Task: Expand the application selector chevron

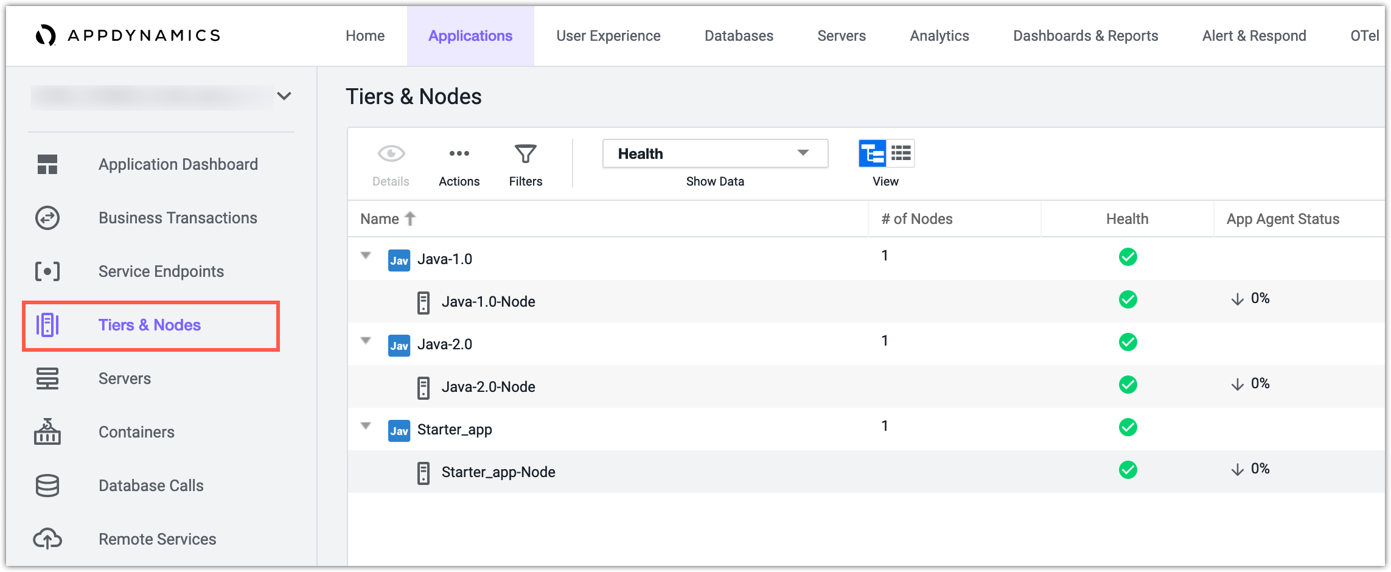Action: [x=284, y=96]
